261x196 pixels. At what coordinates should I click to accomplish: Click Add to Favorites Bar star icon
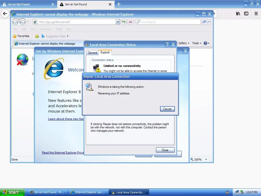pyautogui.click(x=37, y=36)
